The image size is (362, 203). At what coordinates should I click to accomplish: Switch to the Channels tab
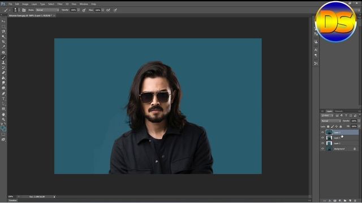pyautogui.click(x=339, y=111)
